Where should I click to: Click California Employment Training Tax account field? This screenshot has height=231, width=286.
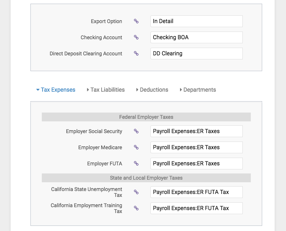click(x=197, y=208)
